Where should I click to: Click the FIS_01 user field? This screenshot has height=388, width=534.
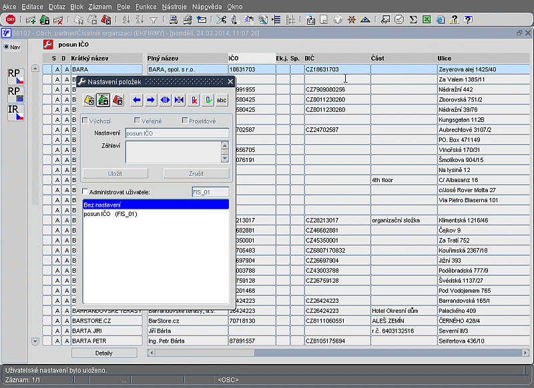[x=210, y=192]
